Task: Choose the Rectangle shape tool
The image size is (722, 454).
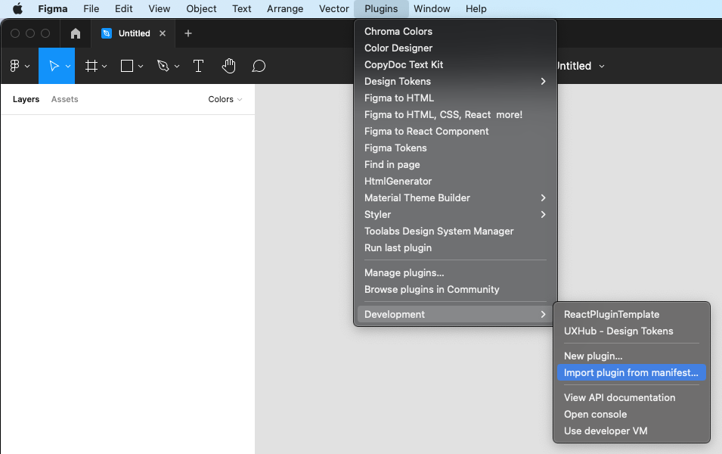Action: tap(127, 66)
